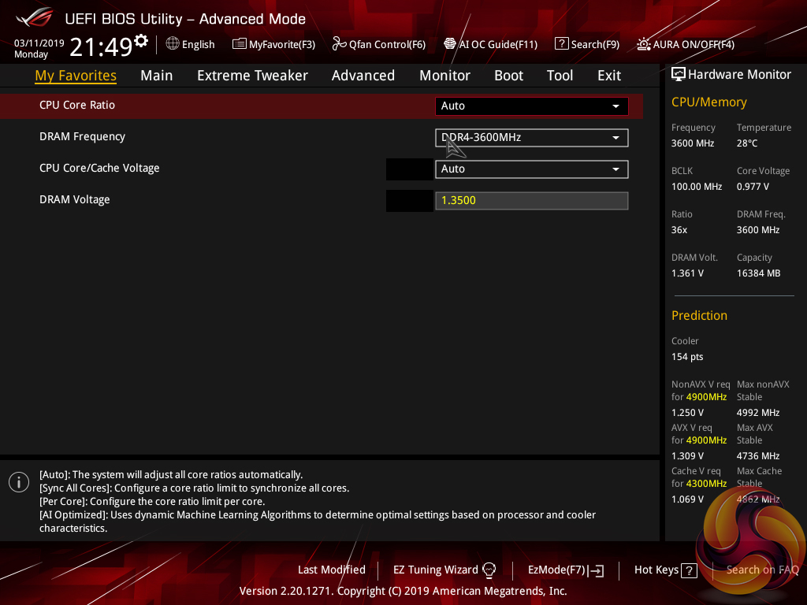The width and height of the screenshot is (807, 605).
Task: Open the Boot tab
Action: click(508, 76)
